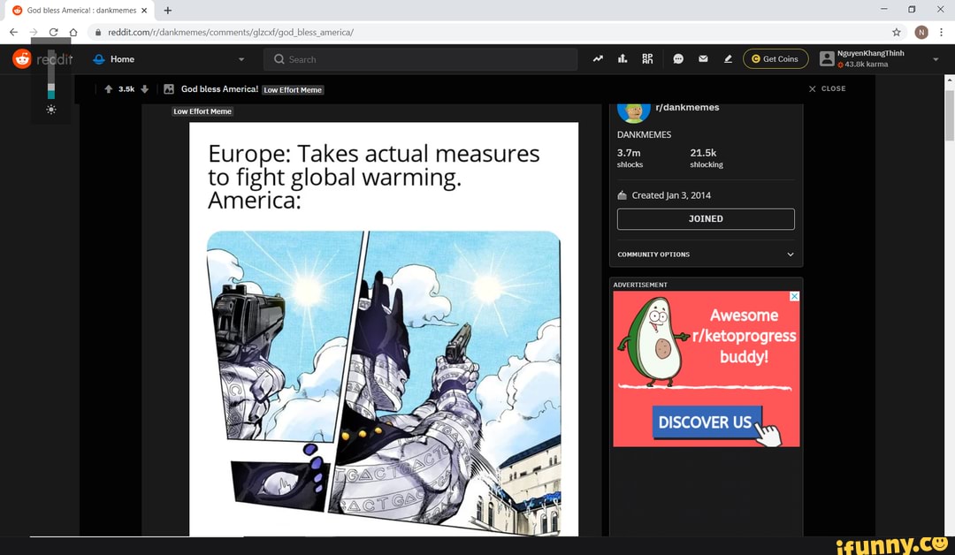
Task: Click the Low Effort Meme flair in the title bar
Action: [293, 89]
